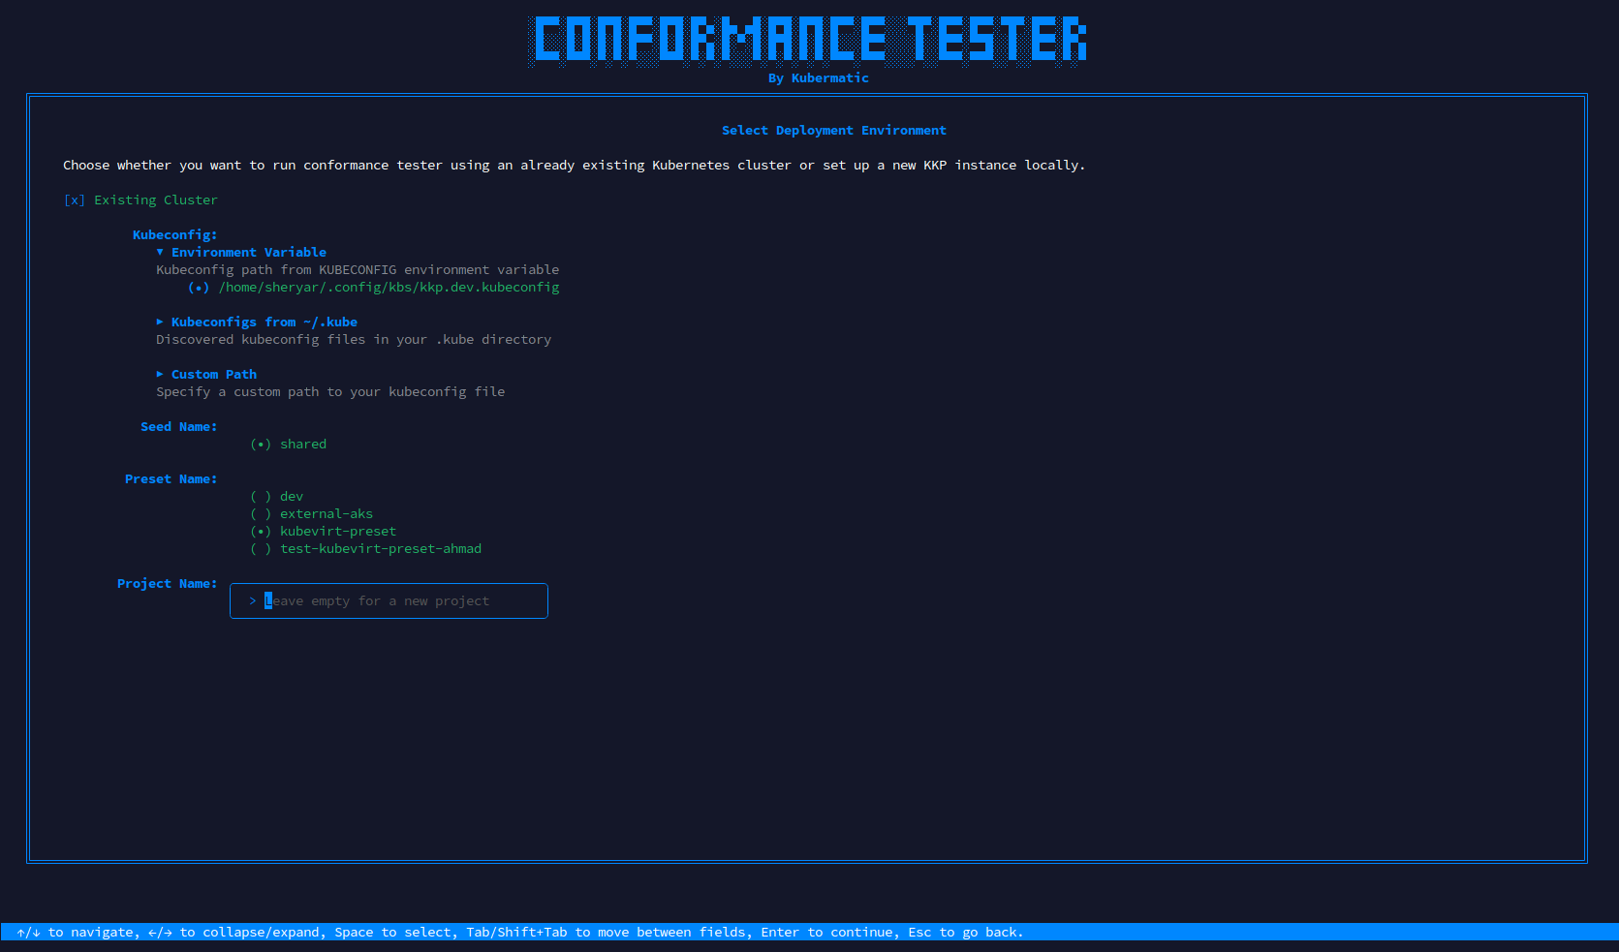The height and width of the screenshot is (952, 1619).
Task: Collapse the Environment Variable section
Action: coord(160,253)
